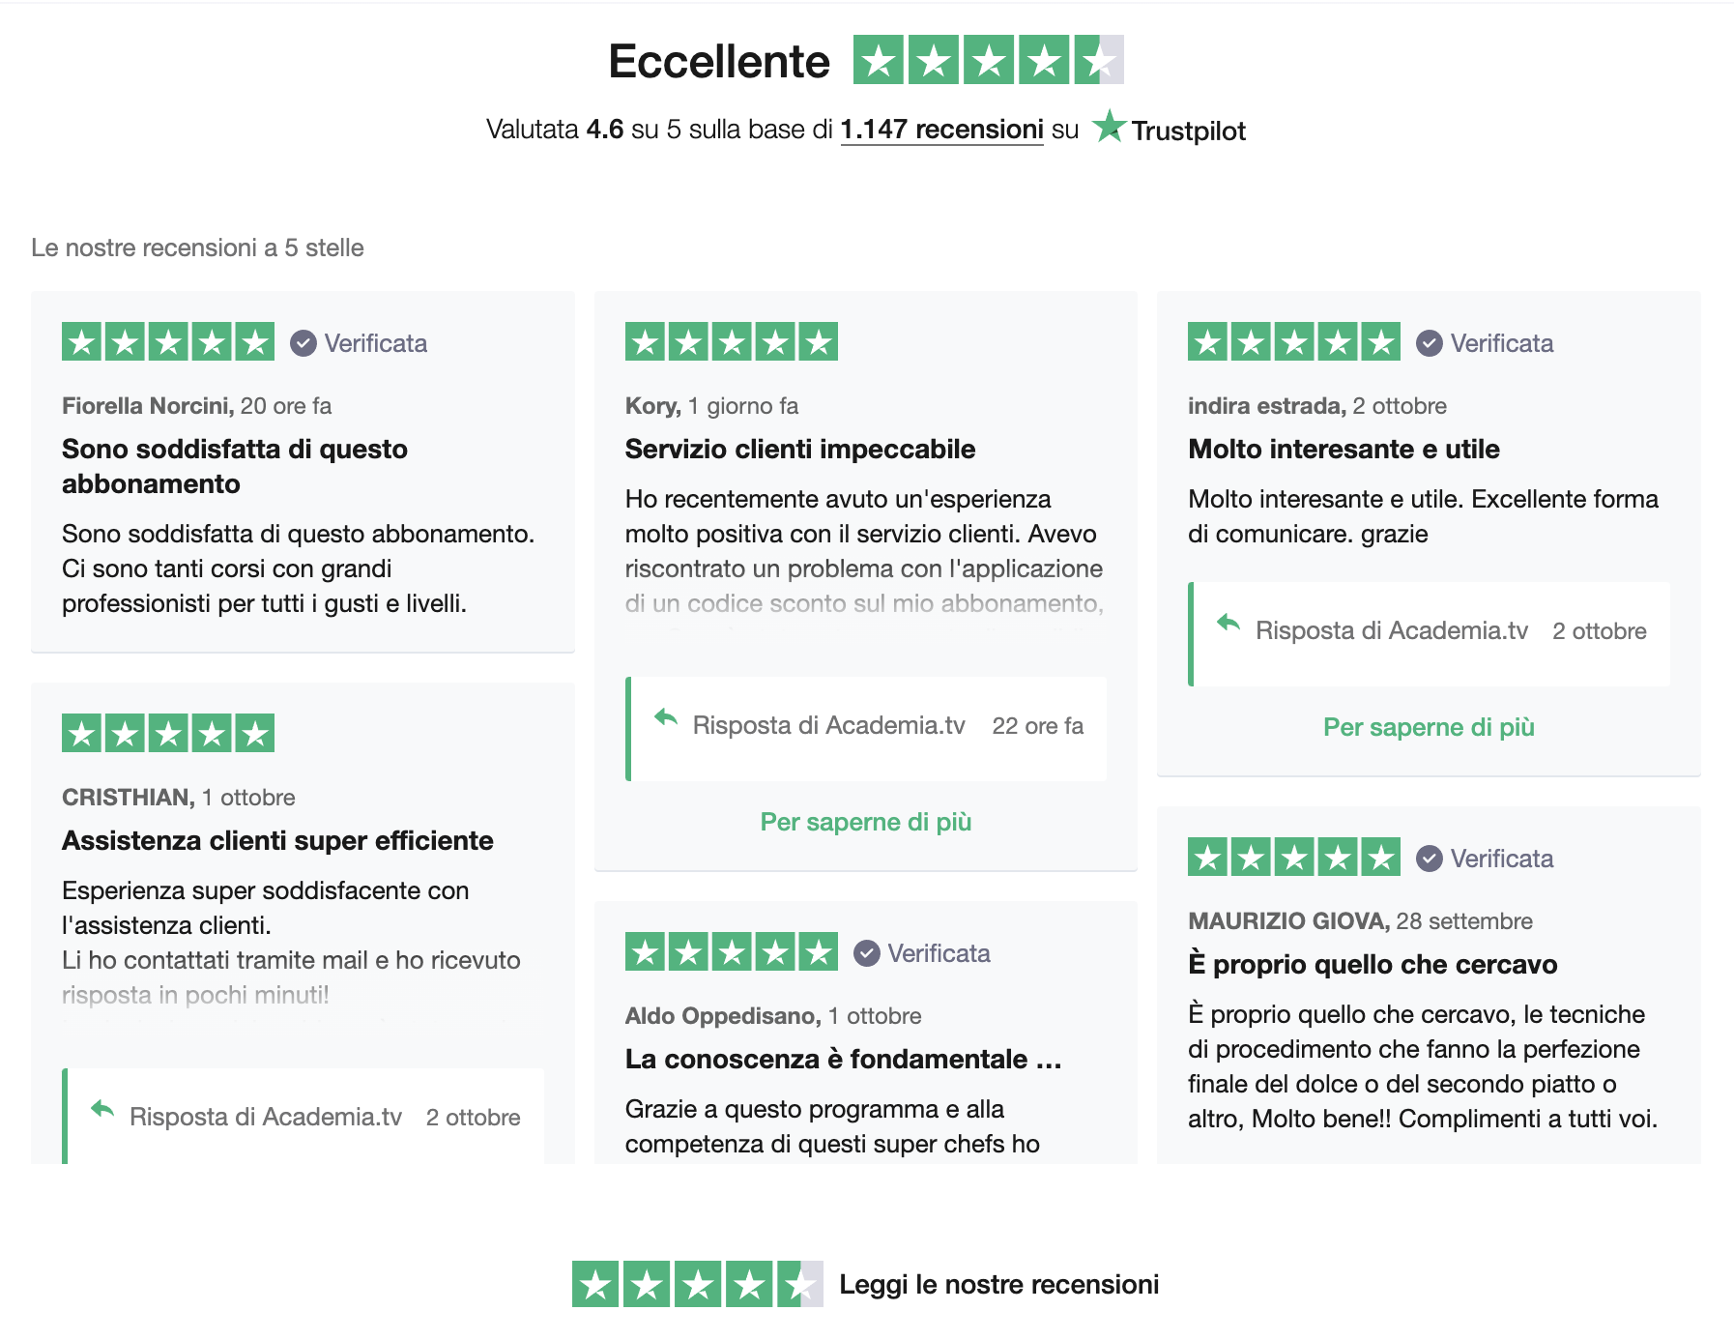Viewport: 1734px width, 1340px height.
Task: Click reply arrow icon in CRISTHIAN's review response
Action: point(102,1109)
